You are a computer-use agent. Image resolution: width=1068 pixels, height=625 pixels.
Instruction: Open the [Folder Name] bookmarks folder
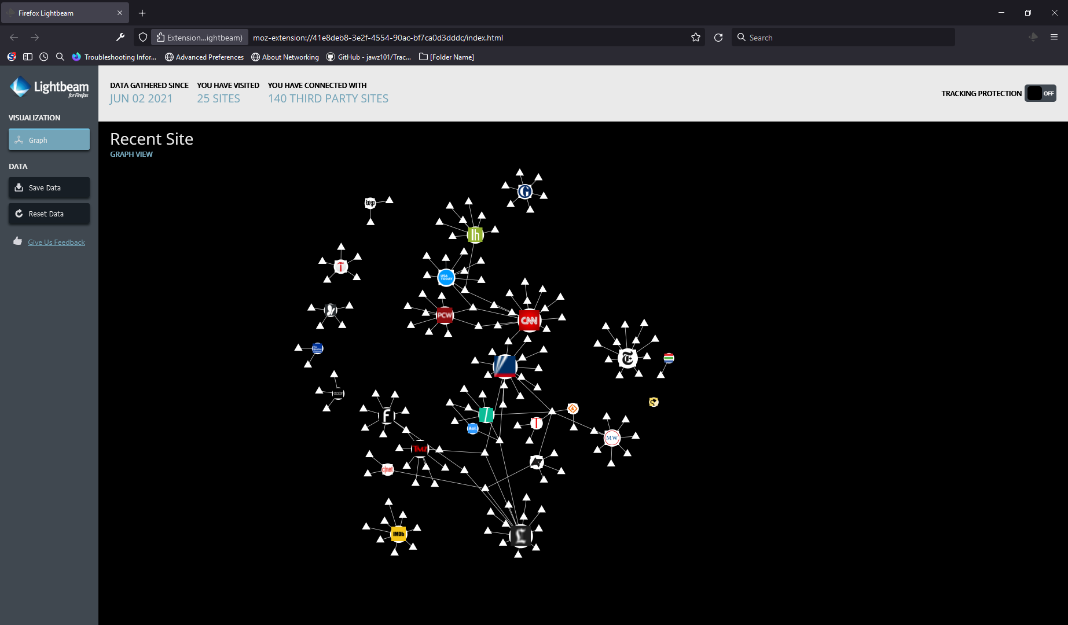pyautogui.click(x=446, y=57)
